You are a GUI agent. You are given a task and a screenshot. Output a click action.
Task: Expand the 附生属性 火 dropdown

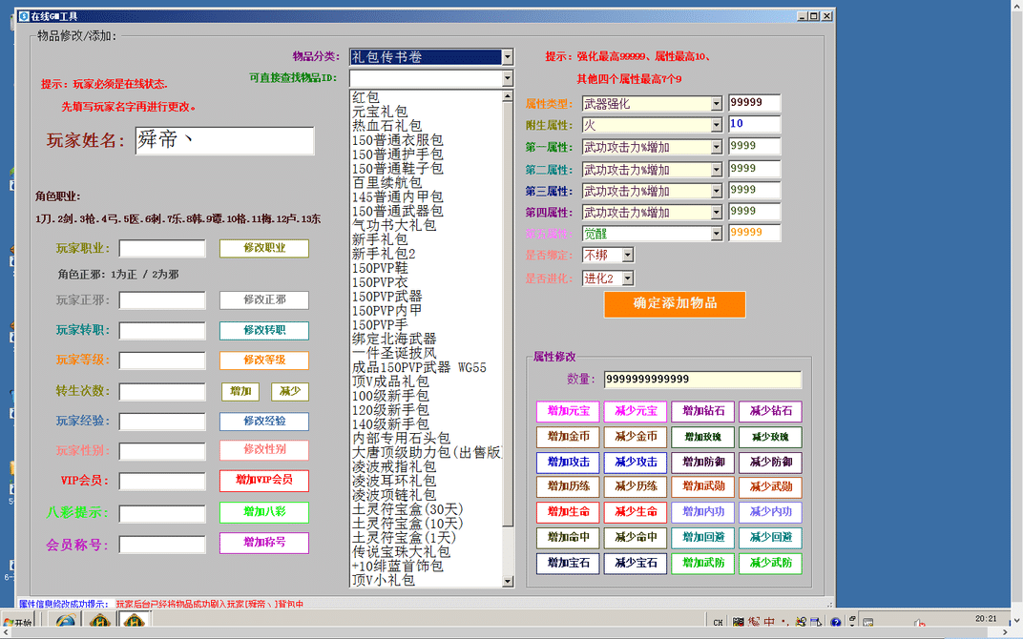(716, 125)
